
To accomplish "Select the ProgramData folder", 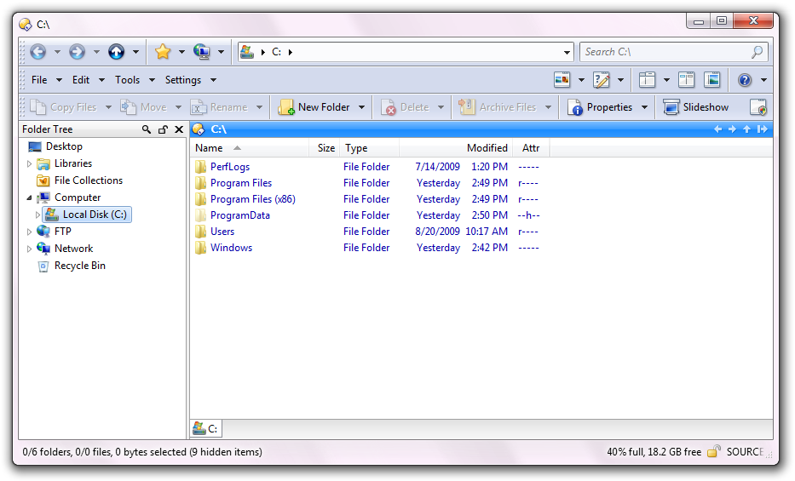I will [239, 215].
